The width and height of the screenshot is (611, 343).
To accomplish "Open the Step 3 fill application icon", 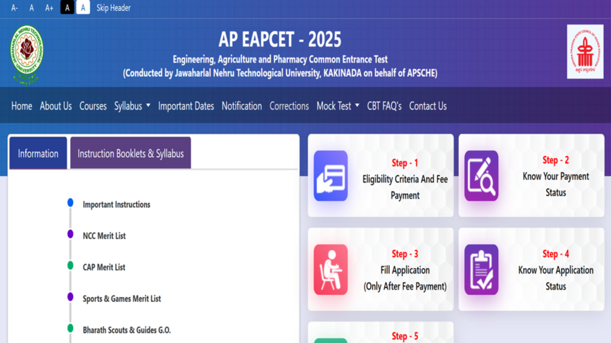I will click(x=331, y=270).
